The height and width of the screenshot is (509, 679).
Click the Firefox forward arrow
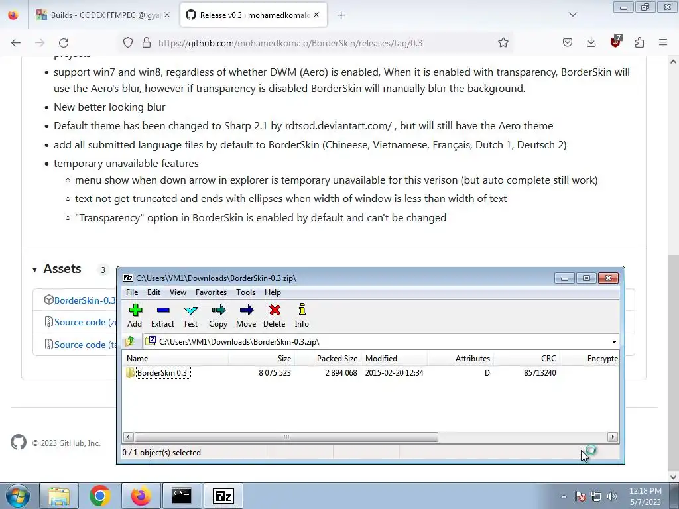click(40, 42)
